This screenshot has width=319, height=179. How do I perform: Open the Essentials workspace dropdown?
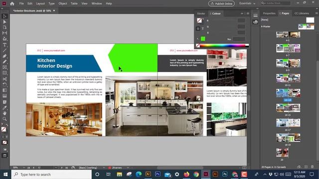(247, 3)
